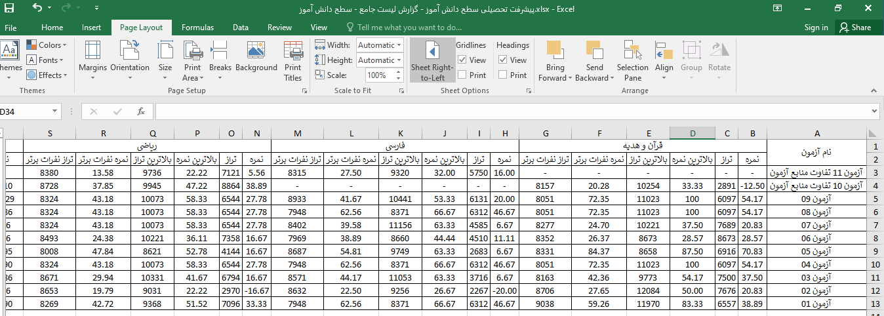This screenshot has width=884, height=316.
Task: Open the Selection Pane
Action: (632, 60)
